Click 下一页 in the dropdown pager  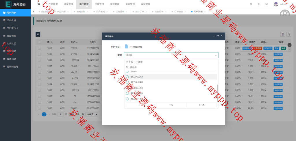pyautogui.click(x=201, y=105)
